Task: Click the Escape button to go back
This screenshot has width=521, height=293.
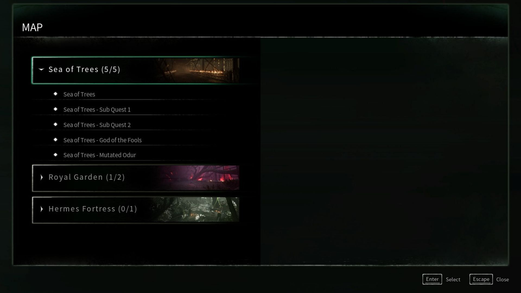Action: click(x=481, y=279)
